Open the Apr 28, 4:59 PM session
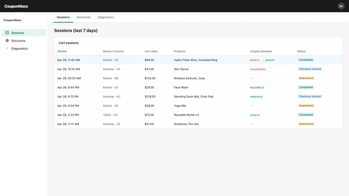The width and height of the screenshot is (349, 196). [198, 105]
